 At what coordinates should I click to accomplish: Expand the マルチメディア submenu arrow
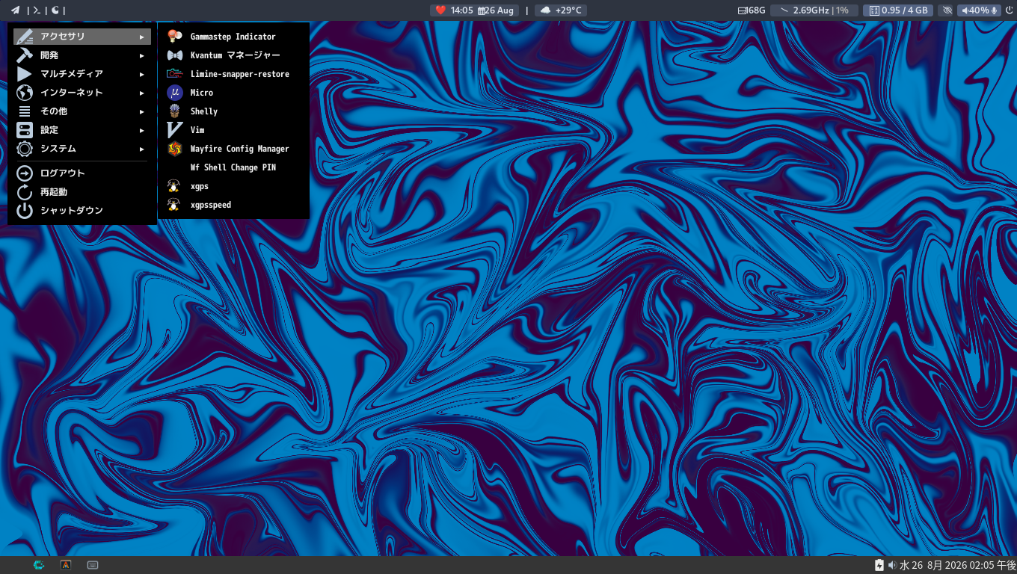point(142,74)
